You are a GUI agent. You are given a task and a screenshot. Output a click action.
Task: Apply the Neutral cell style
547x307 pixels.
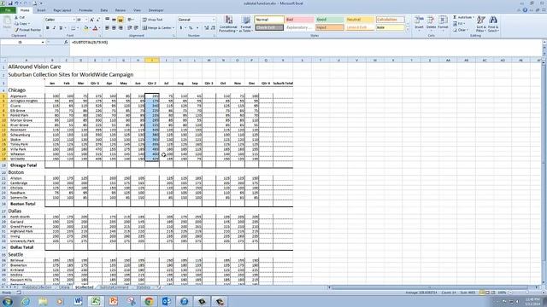point(360,20)
